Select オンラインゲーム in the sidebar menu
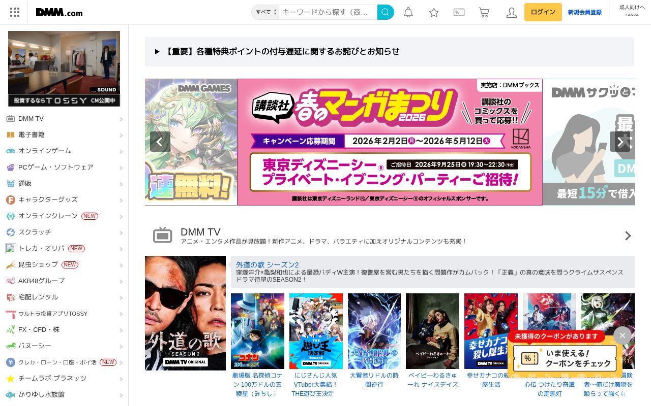Viewport: 651px width, 406px height. coord(46,151)
